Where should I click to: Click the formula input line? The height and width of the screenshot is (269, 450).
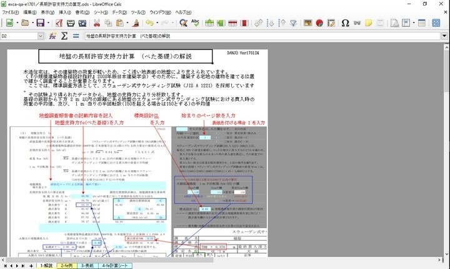(262, 36)
